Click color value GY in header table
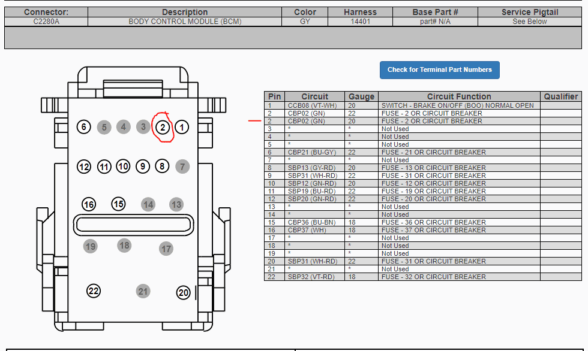This screenshot has width=588, height=351. 305,22
